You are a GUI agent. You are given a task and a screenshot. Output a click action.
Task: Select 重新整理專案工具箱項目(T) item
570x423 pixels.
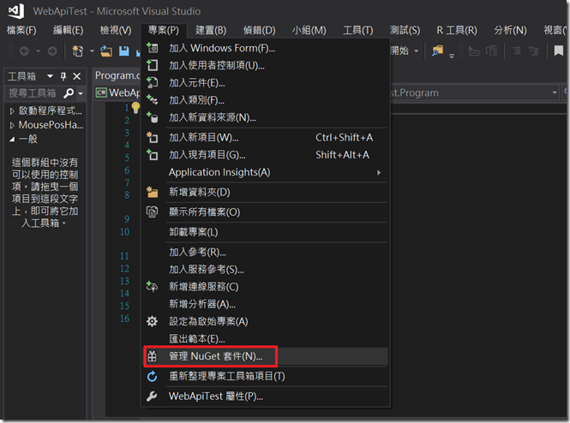click(x=266, y=376)
